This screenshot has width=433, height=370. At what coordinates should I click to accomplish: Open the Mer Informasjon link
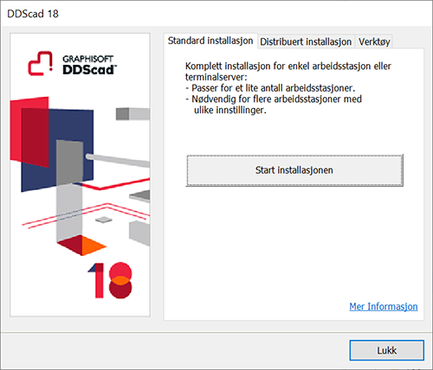coord(384,306)
